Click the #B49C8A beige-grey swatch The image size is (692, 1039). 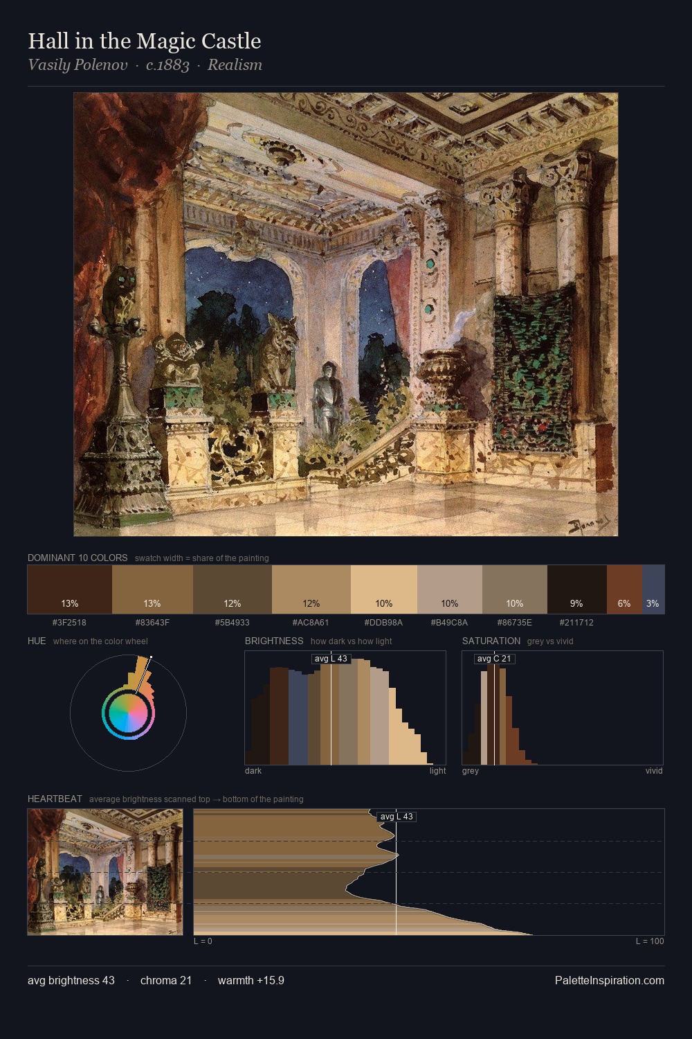click(x=450, y=589)
